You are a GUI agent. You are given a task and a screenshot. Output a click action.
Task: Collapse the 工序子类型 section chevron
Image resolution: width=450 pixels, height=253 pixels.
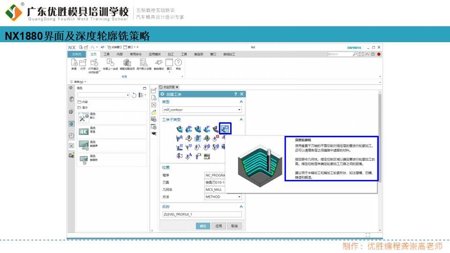pos(241,119)
